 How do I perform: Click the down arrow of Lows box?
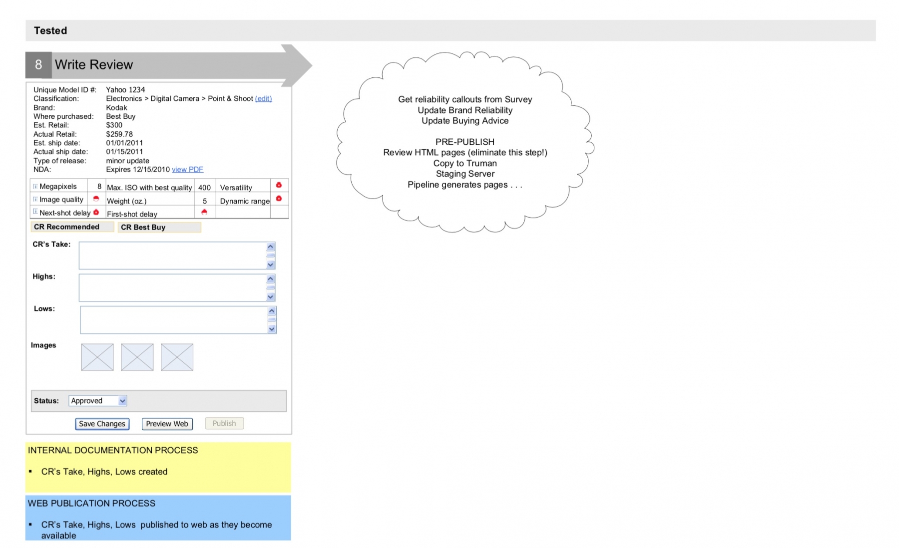[x=272, y=329]
